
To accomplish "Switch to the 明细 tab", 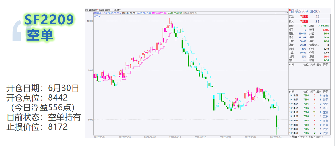I will click(x=294, y=137).
